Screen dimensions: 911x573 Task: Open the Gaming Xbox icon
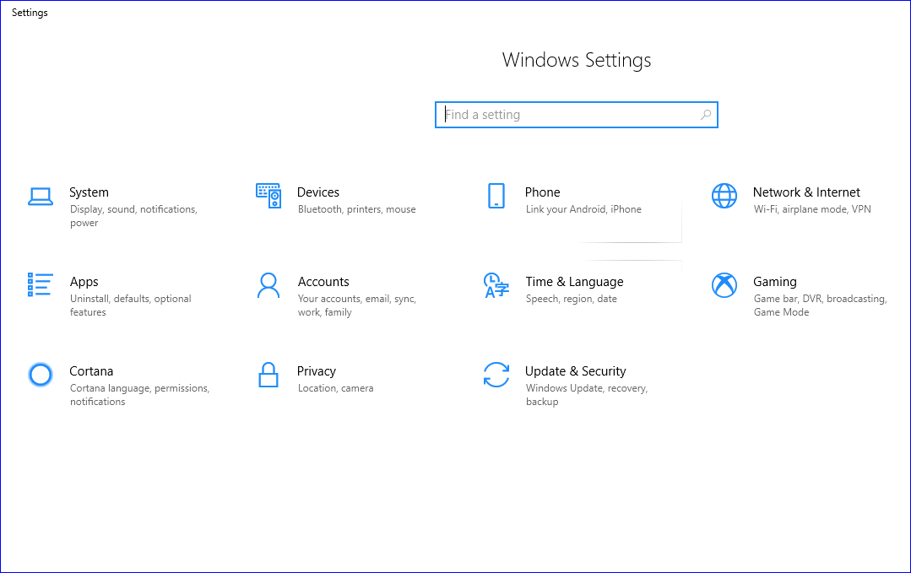[x=724, y=285]
